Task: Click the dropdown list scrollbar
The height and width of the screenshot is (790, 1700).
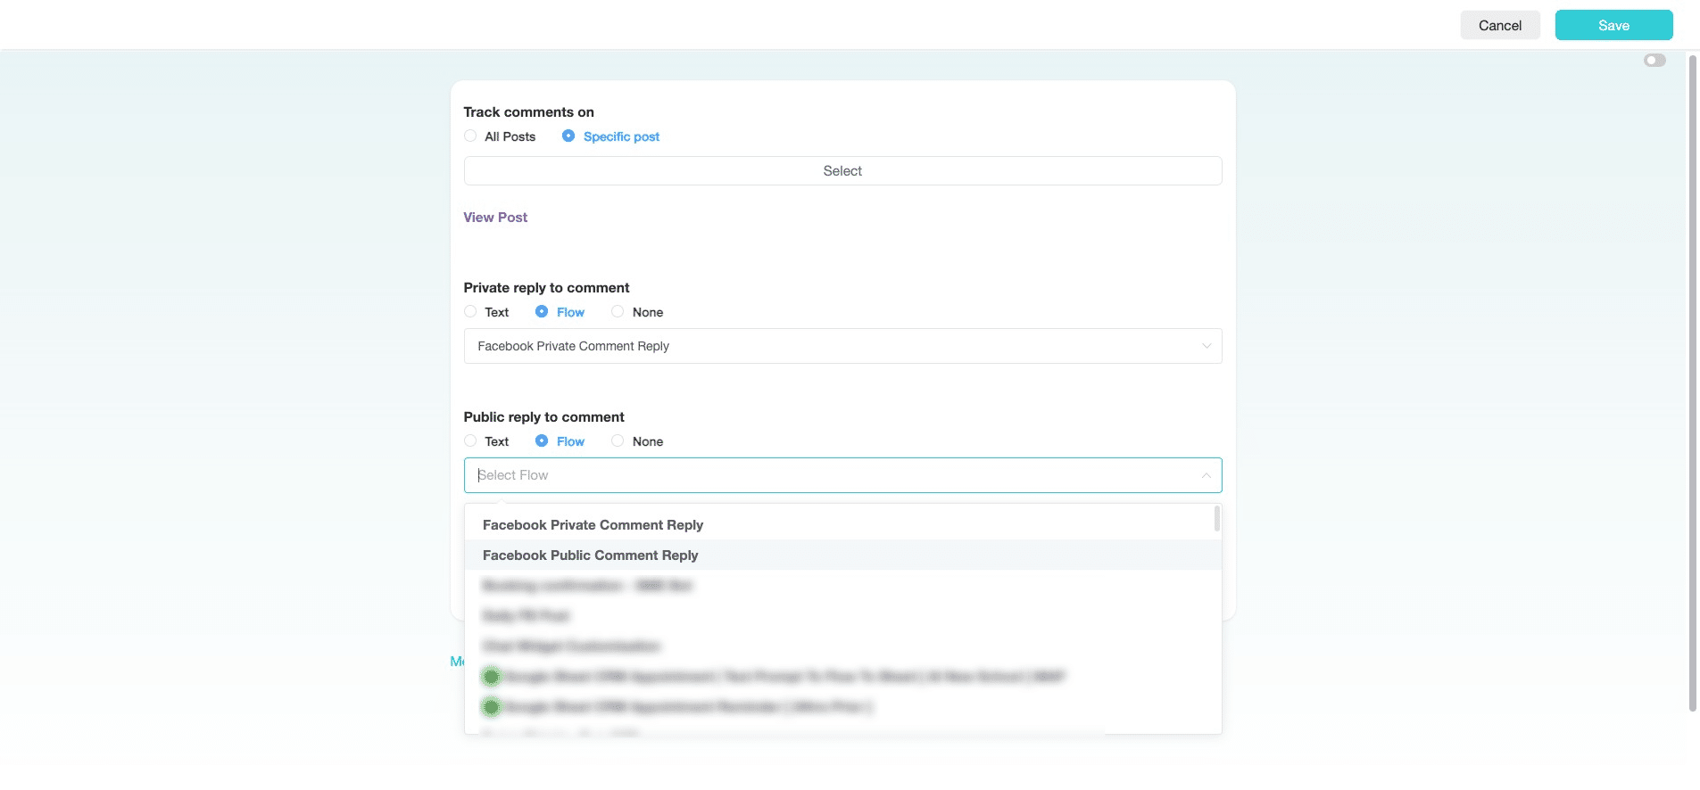Action: point(1217,519)
